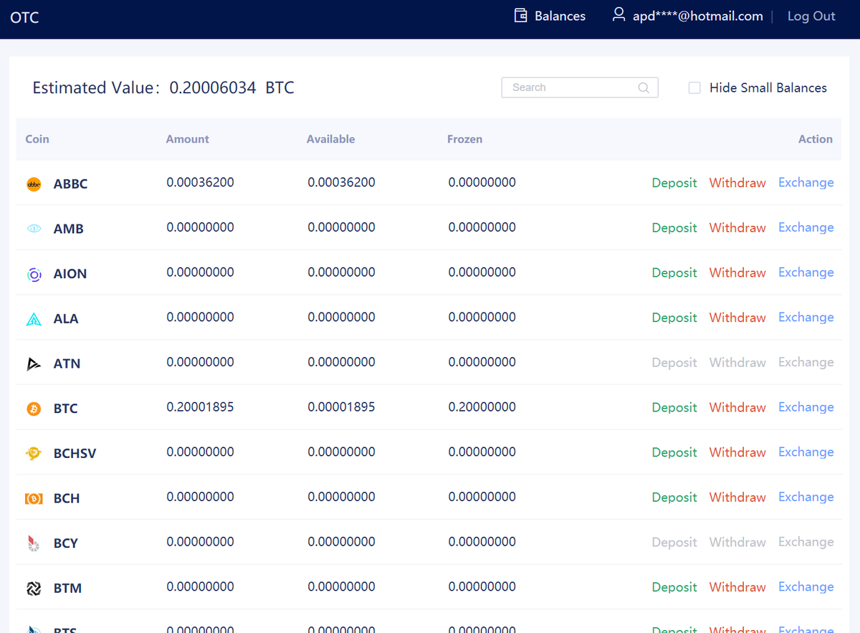Withdraw ALA coins

[x=737, y=318]
